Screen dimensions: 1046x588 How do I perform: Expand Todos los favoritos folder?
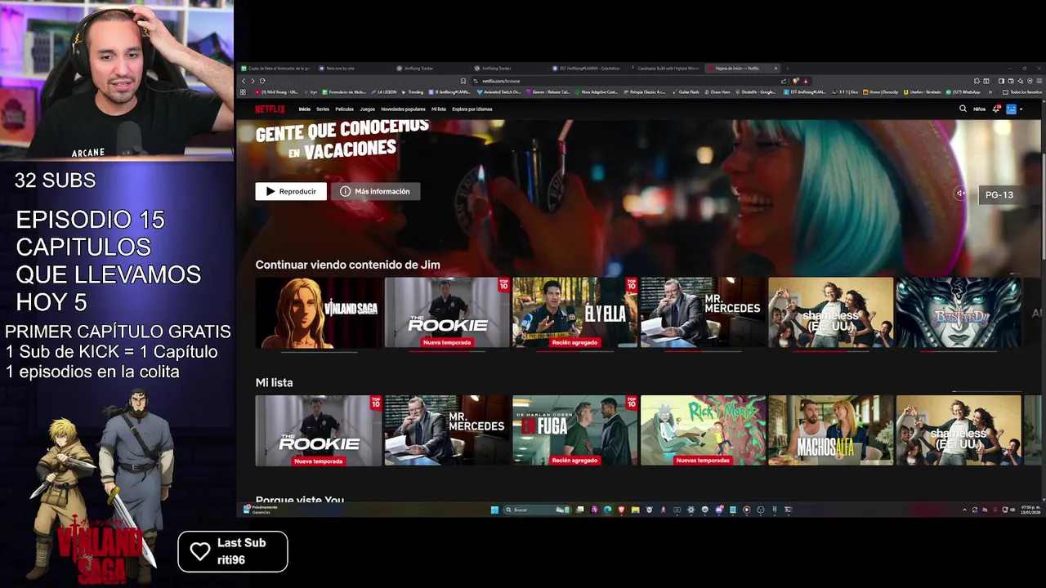[x=1022, y=92]
